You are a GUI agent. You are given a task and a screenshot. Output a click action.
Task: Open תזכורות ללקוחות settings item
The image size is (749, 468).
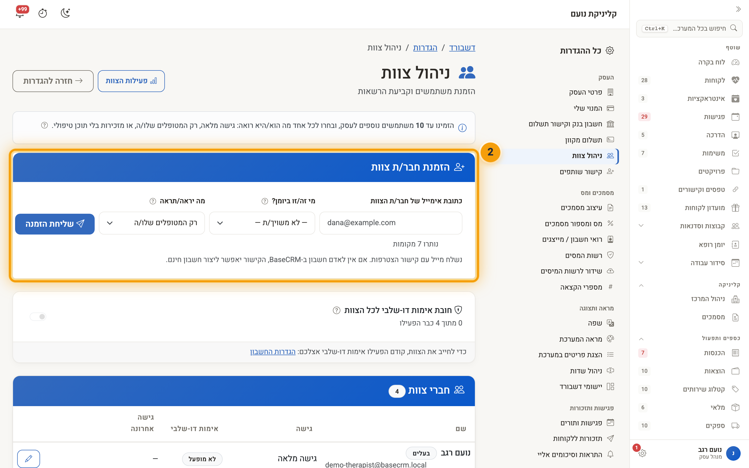(583, 438)
